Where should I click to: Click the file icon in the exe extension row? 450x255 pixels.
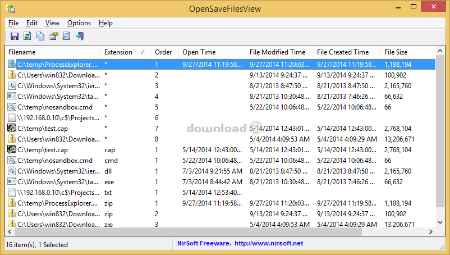(x=11, y=182)
